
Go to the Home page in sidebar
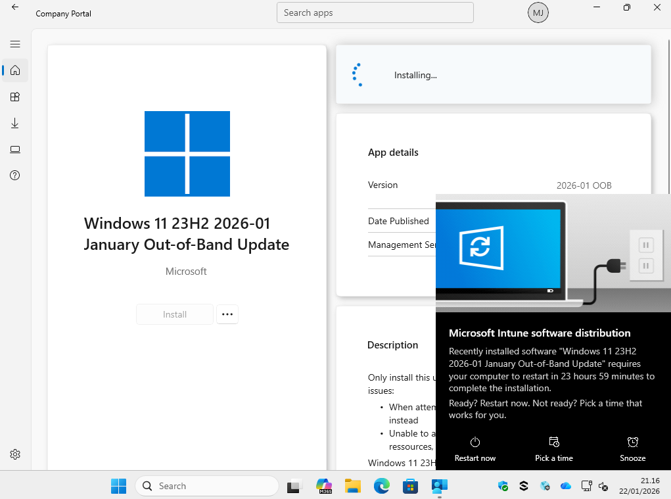click(x=15, y=70)
